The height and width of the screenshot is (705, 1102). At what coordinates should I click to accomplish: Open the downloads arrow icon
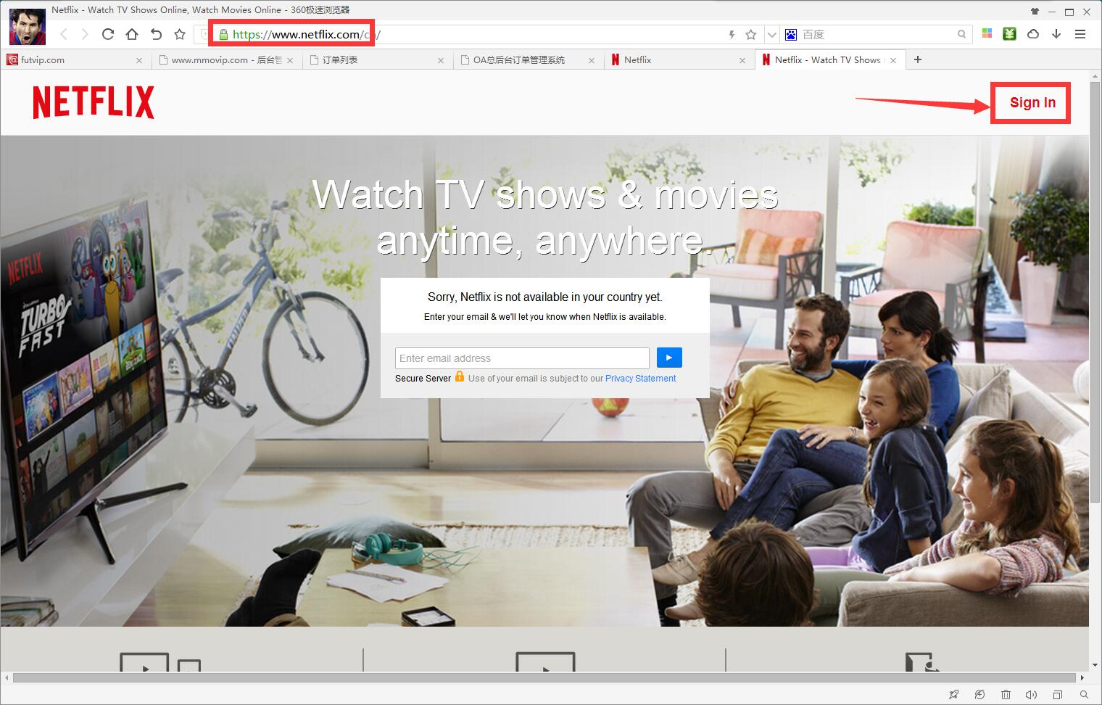pos(1056,33)
